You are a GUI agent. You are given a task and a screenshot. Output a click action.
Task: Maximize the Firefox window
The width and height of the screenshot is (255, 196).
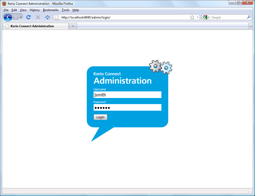[x=239, y=2]
